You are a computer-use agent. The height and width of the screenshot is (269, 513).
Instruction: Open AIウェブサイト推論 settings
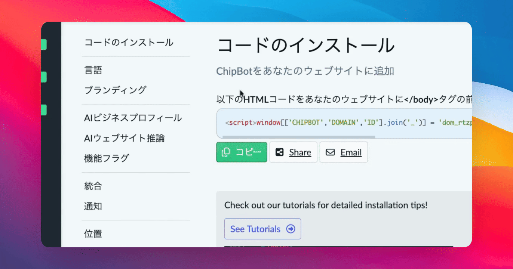125,138
